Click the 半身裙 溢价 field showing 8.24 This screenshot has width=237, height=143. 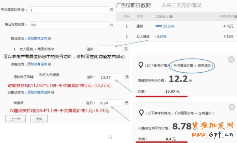coord(111,103)
